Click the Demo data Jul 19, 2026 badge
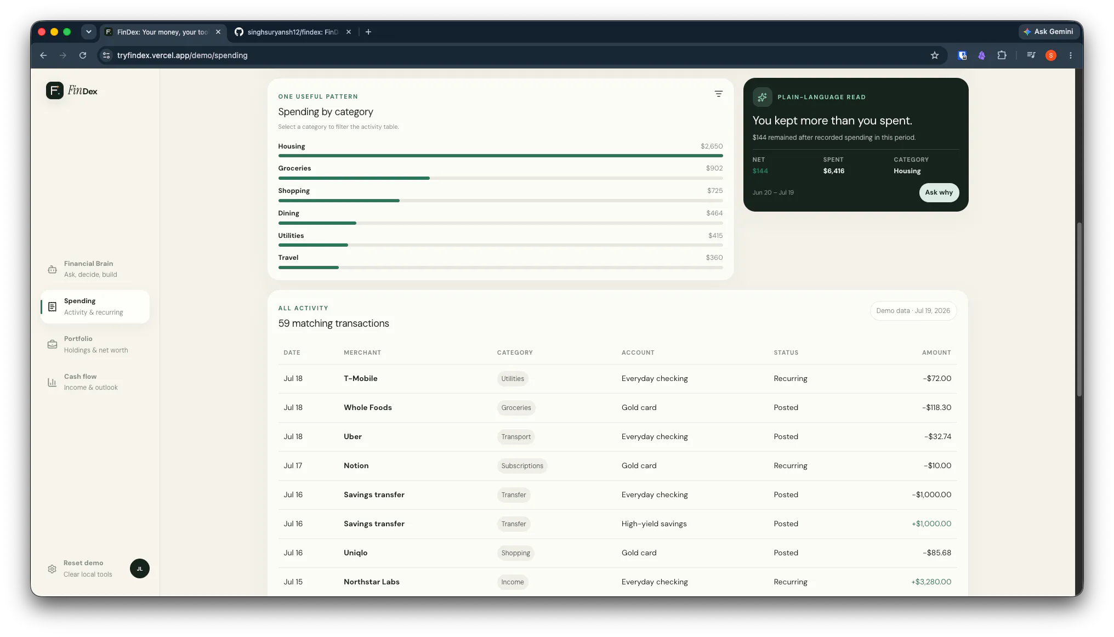1114x637 pixels. pyautogui.click(x=913, y=311)
